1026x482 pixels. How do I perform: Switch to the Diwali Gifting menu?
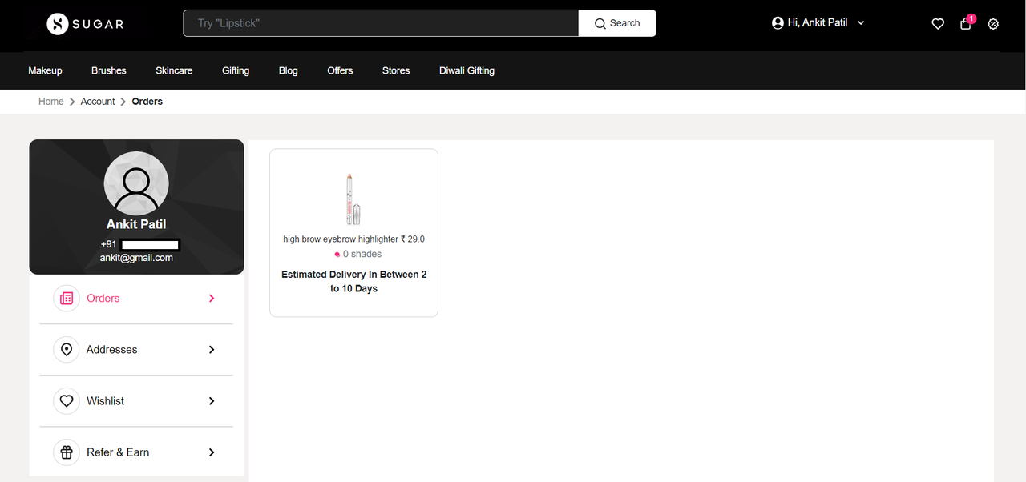(467, 70)
